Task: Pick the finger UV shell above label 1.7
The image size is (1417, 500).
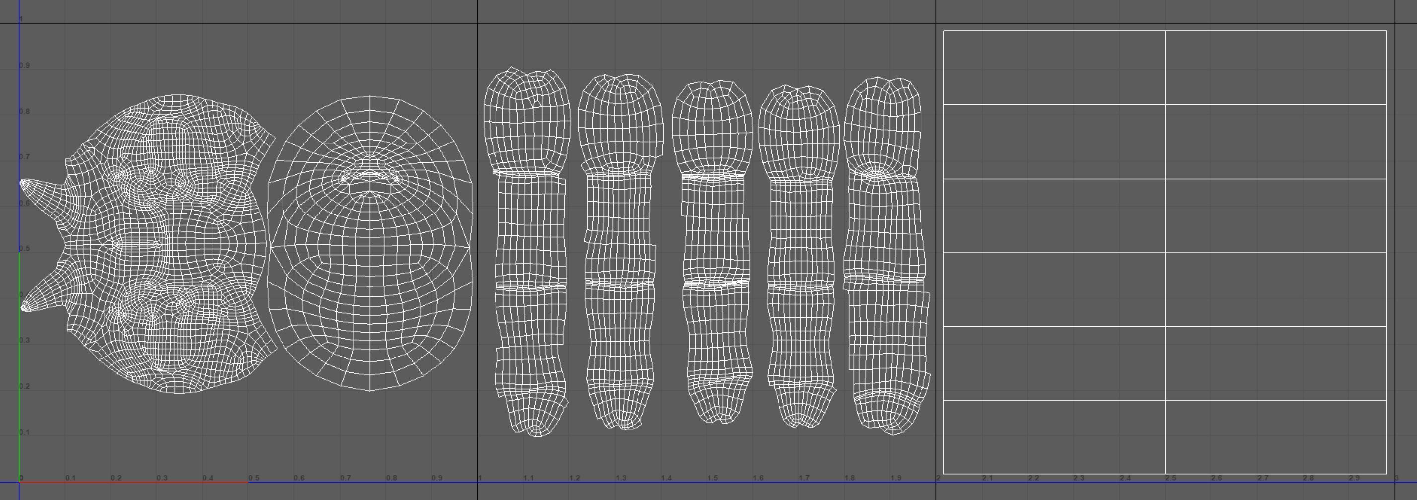Action: 799,256
